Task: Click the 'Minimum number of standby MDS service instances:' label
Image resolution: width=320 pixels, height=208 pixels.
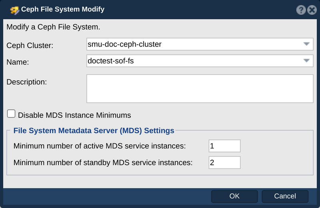Action: pyautogui.click(x=103, y=163)
